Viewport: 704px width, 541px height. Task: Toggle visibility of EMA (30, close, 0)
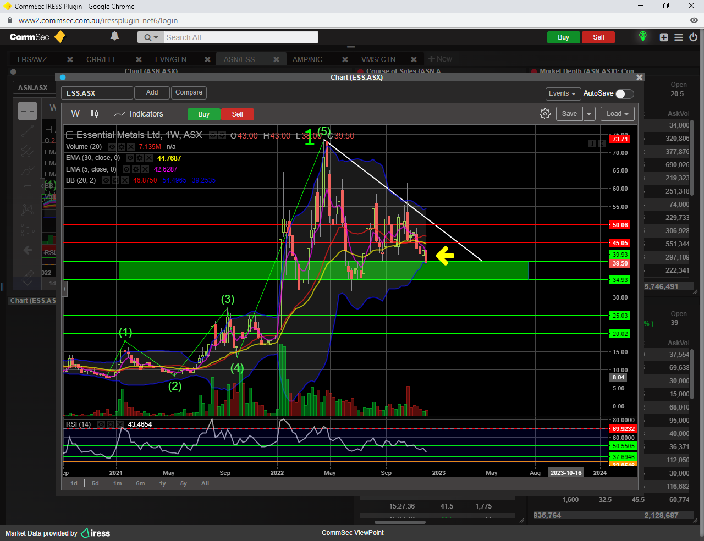click(130, 158)
